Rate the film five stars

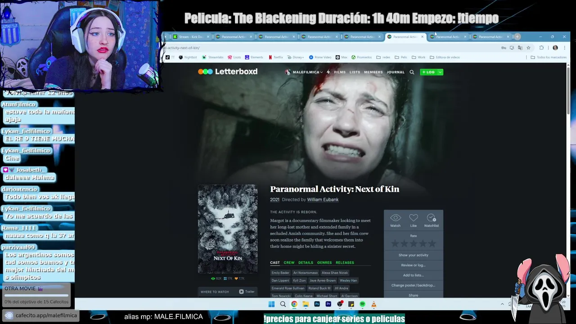point(432,243)
